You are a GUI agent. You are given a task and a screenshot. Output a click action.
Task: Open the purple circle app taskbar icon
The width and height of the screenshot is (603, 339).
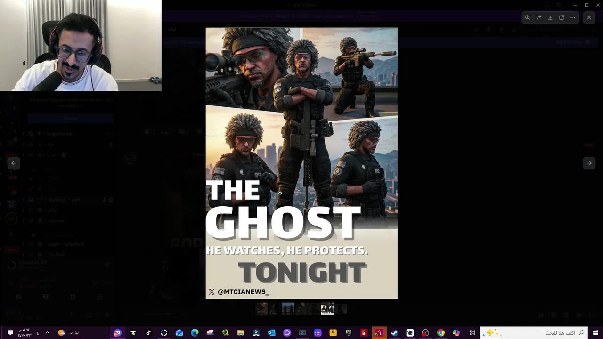287,333
